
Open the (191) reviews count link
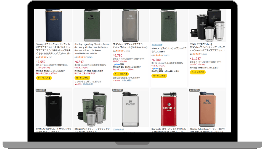tap(128, 51)
